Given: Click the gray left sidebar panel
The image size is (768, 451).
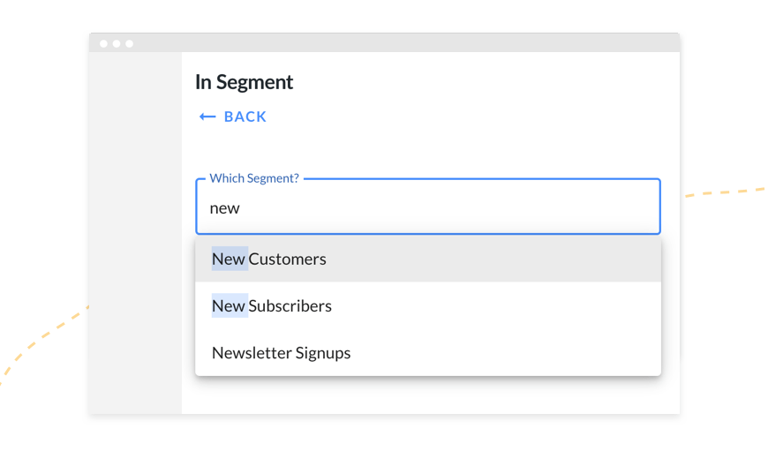Looking at the screenshot, I should (x=135, y=233).
